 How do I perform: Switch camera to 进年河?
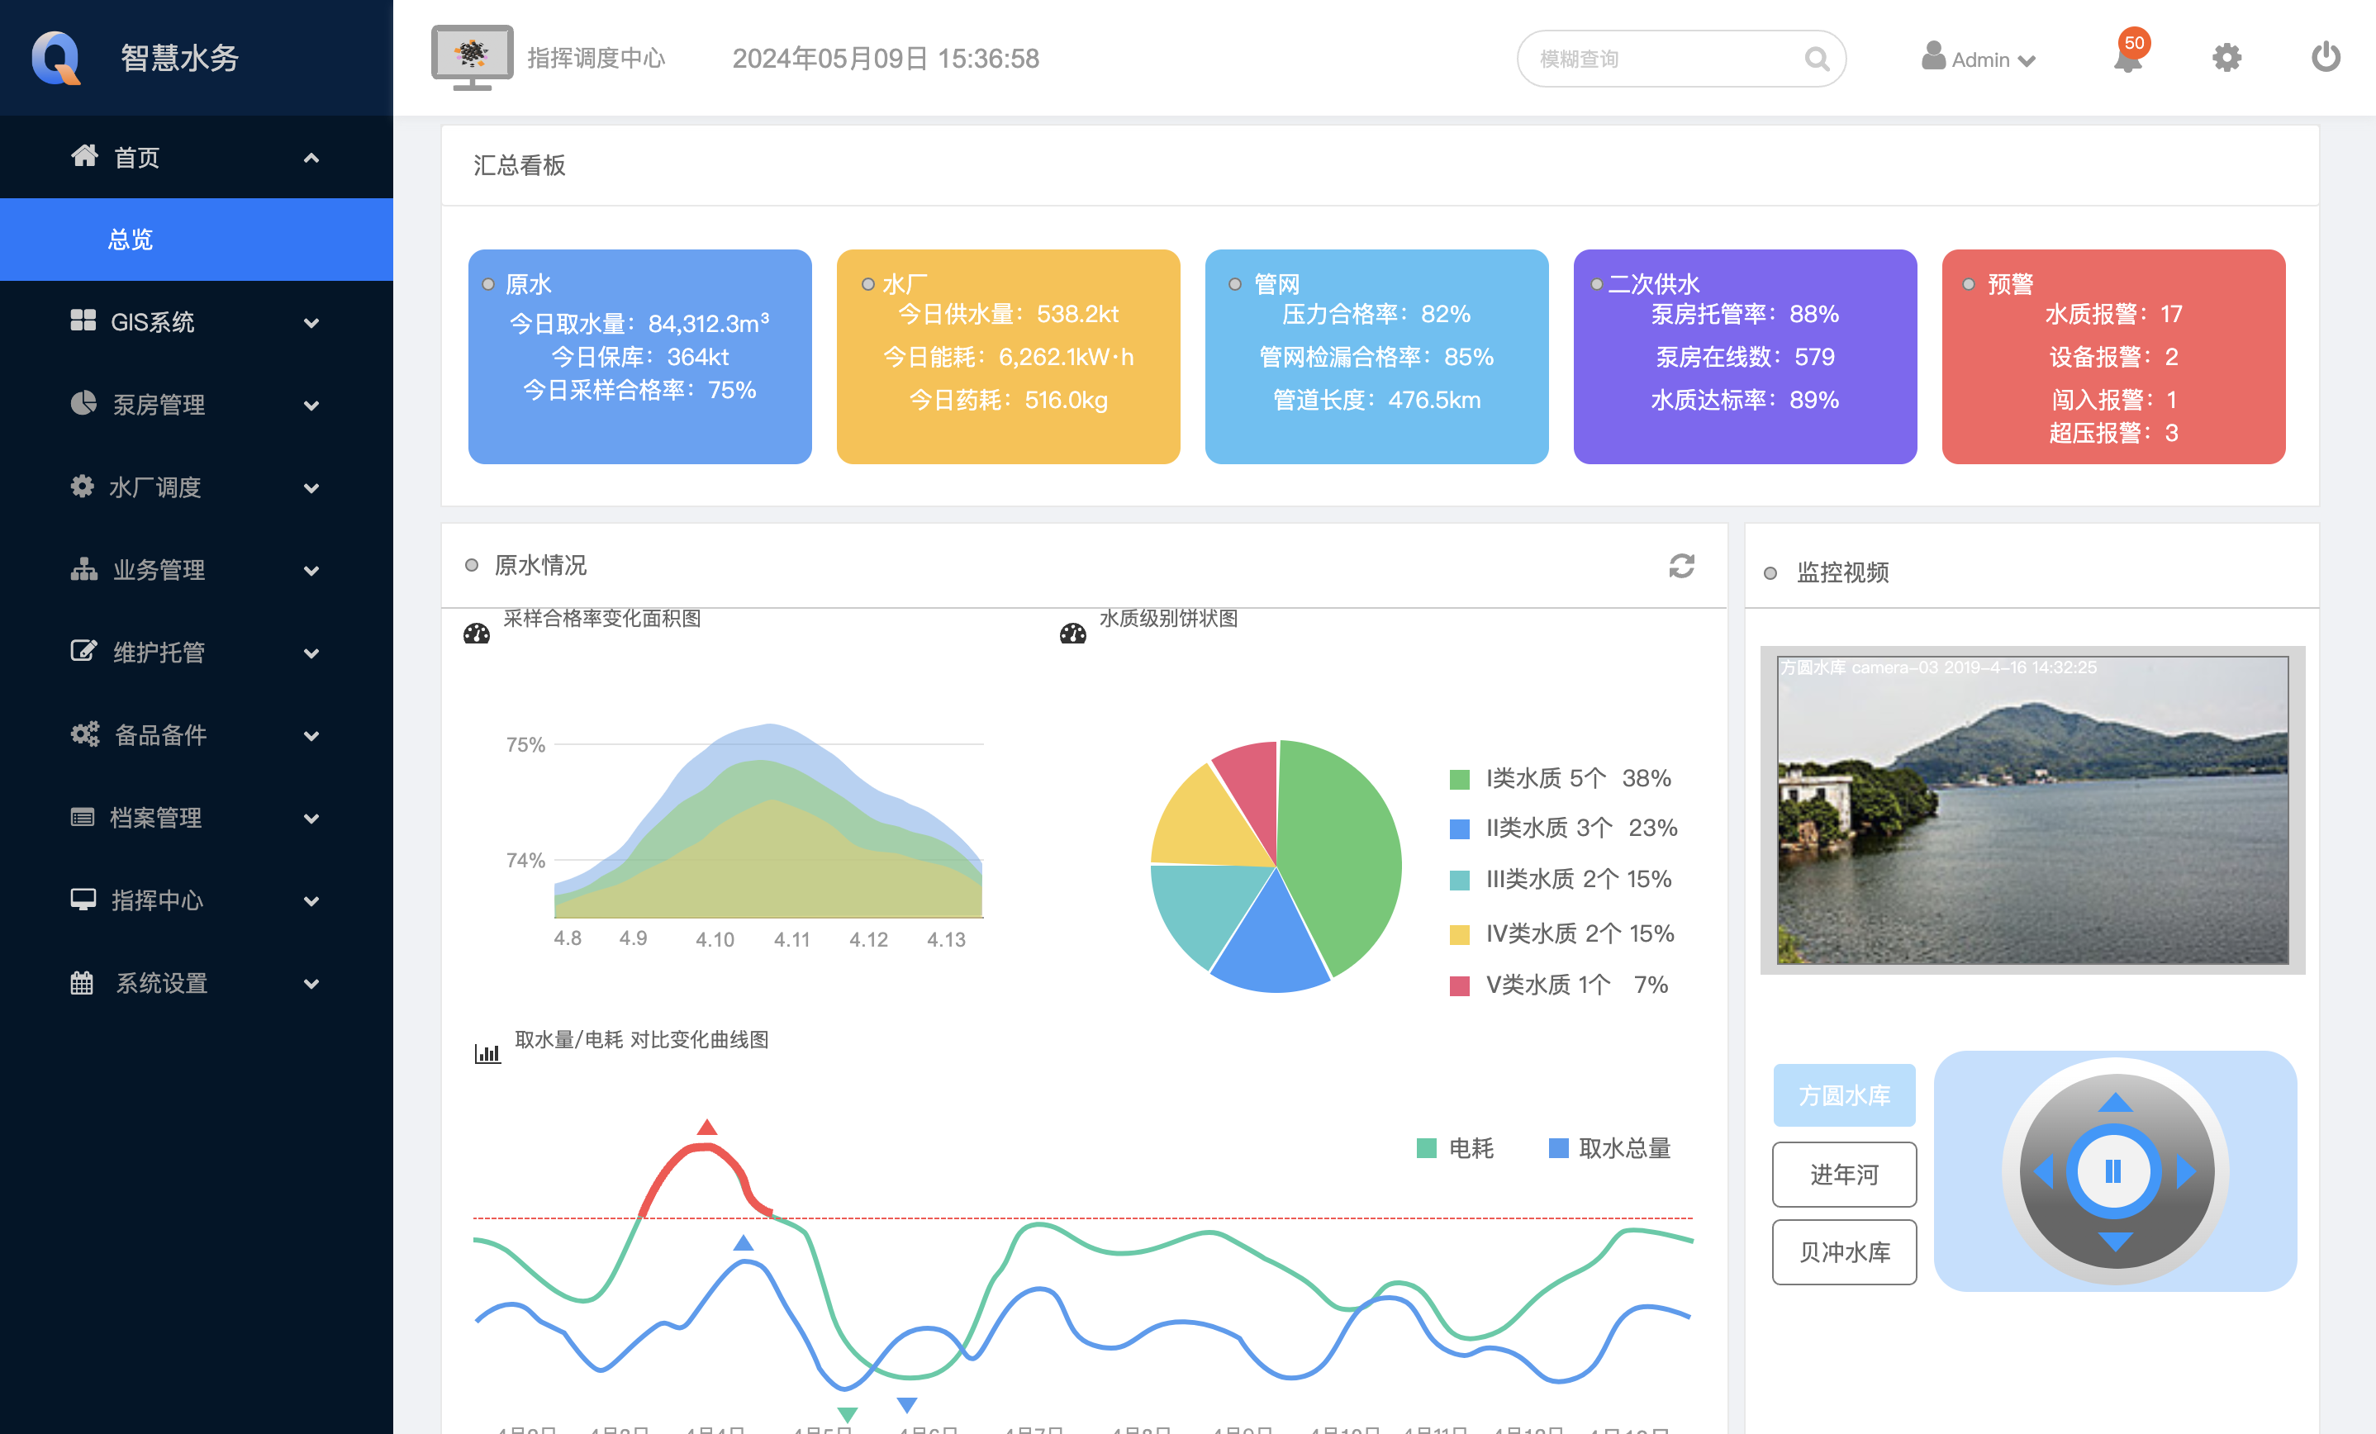1844,1175
